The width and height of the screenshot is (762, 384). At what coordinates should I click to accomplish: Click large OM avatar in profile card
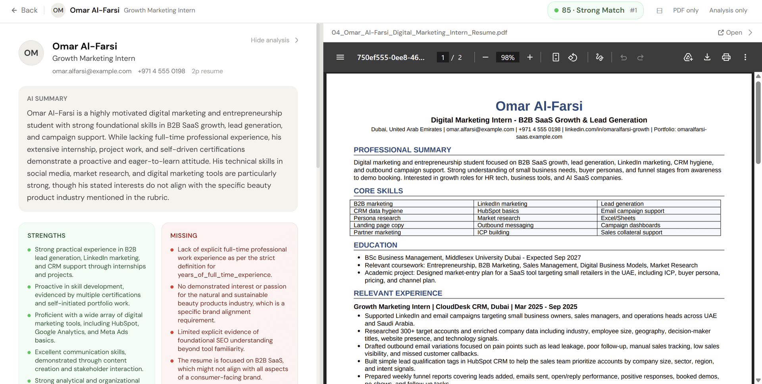[x=31, y=53]
